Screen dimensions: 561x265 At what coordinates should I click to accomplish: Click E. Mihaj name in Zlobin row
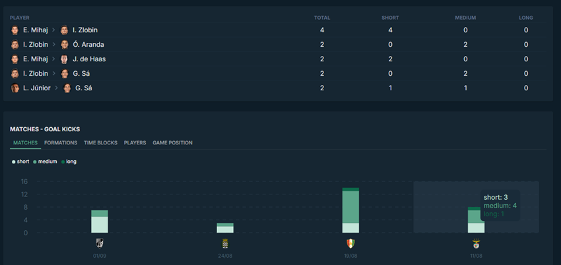click(x=36, y=30)
